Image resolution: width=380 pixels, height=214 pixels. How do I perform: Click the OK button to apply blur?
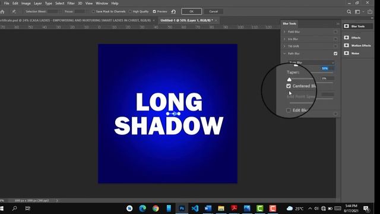[191, 11]
